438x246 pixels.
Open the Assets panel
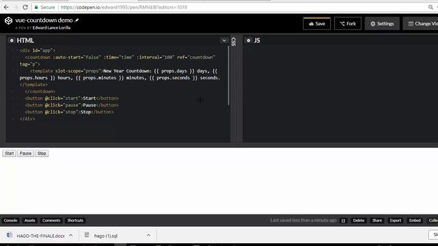29,220
